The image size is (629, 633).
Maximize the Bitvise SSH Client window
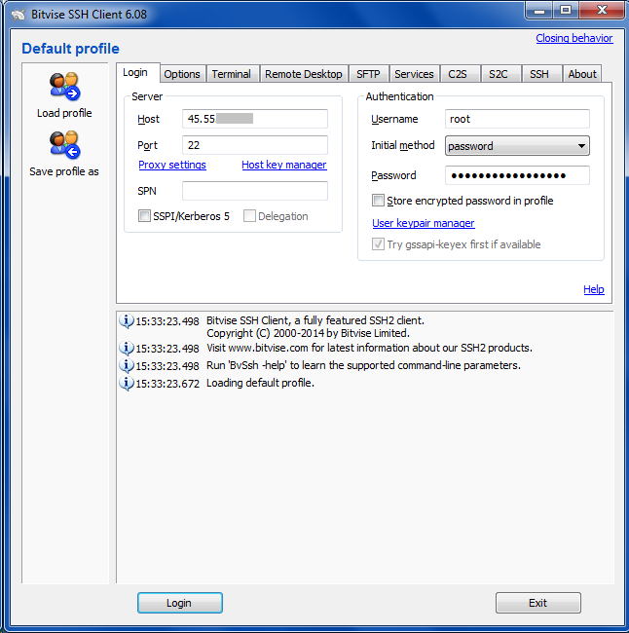coord(566,11)
